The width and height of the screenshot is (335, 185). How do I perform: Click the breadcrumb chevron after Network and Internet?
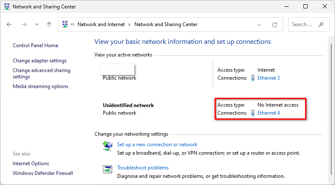click(129, 24)
